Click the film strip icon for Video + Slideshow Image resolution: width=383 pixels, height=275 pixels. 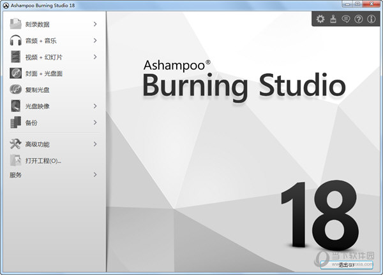[16, 57]
